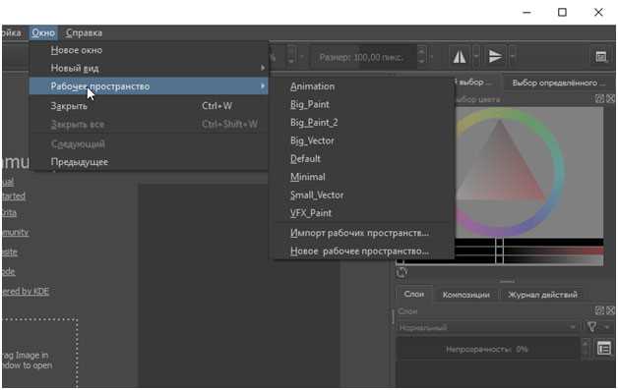Choose Новое рабочее пространство entry
This screenshot has width=618, height=390.
click(x=362, y=251)
